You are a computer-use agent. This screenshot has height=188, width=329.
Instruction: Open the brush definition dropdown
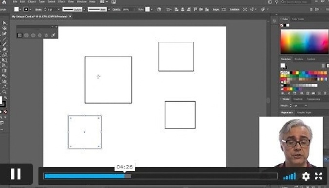pyautogui.click(x=109, y=9)
